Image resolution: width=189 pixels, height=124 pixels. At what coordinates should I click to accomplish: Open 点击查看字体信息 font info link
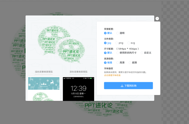click(x=112, y=75)
